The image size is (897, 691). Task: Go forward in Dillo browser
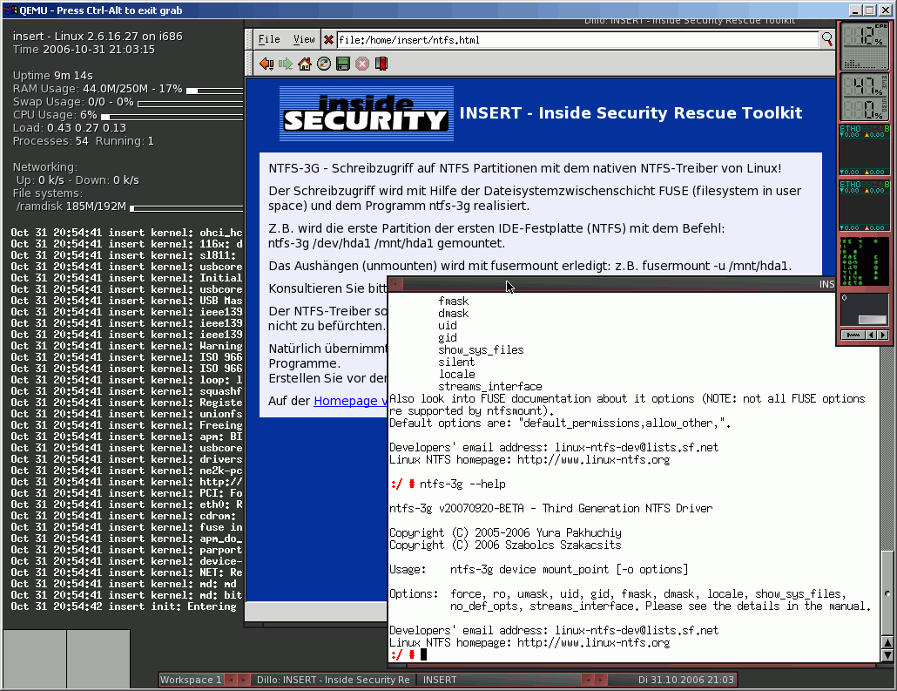pyautogui.click(x=286, y=64)
